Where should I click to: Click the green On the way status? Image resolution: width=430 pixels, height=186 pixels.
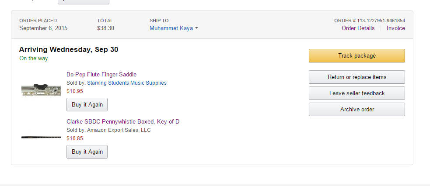(33, 58)
